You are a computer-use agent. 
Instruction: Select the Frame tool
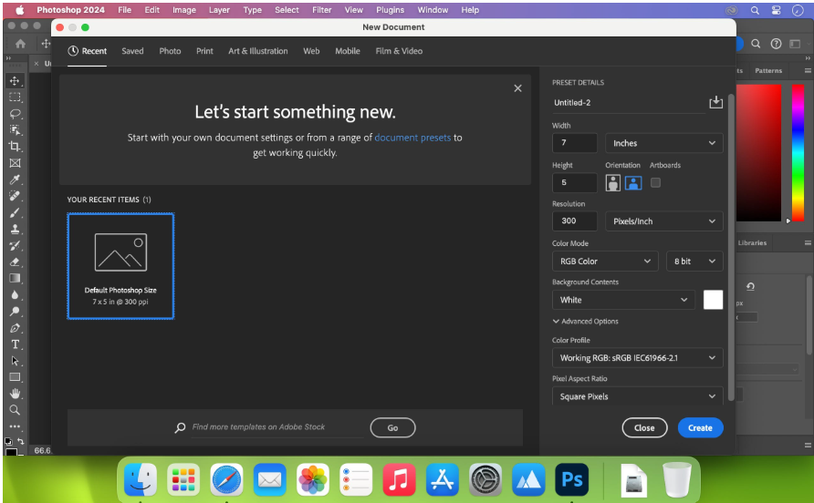coord(15,163)
